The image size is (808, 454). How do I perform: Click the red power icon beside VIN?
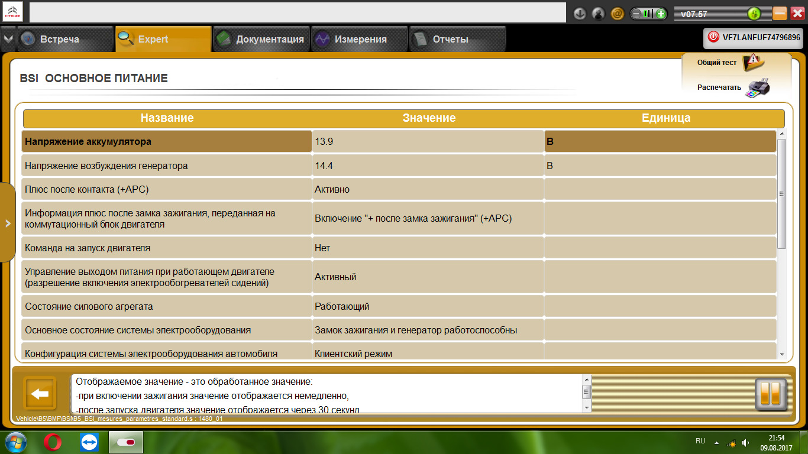(713, 37)
